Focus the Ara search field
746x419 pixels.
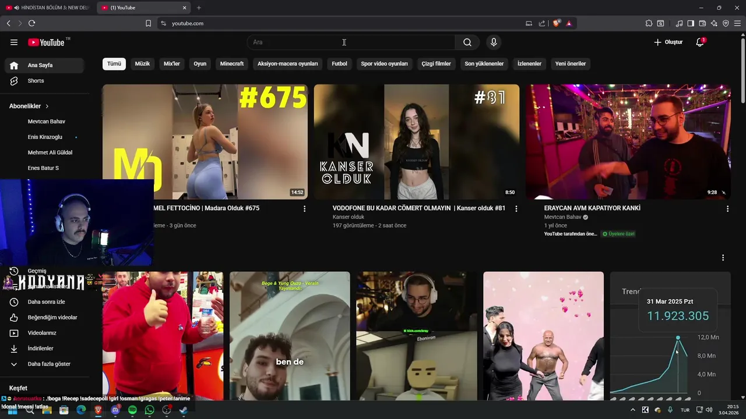coord(351,42)
